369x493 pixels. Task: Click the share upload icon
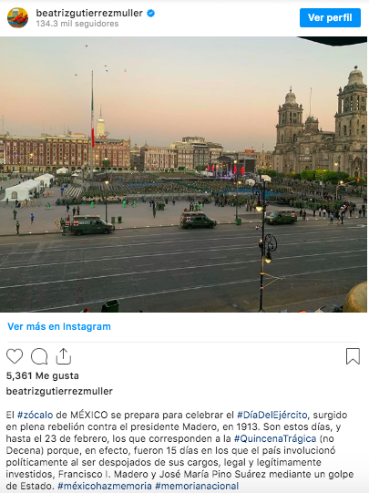pos(64,356)
